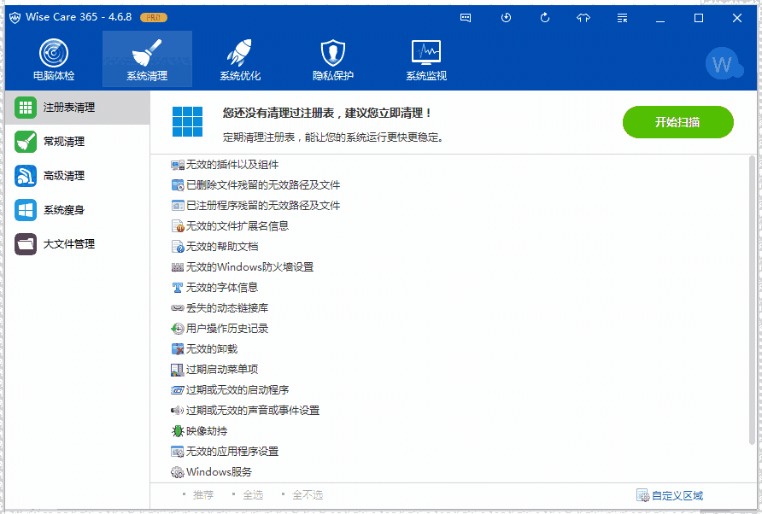Screen dimensions: 762x514
Task: Select the 映像劫持 text
Action: point(207,431)
